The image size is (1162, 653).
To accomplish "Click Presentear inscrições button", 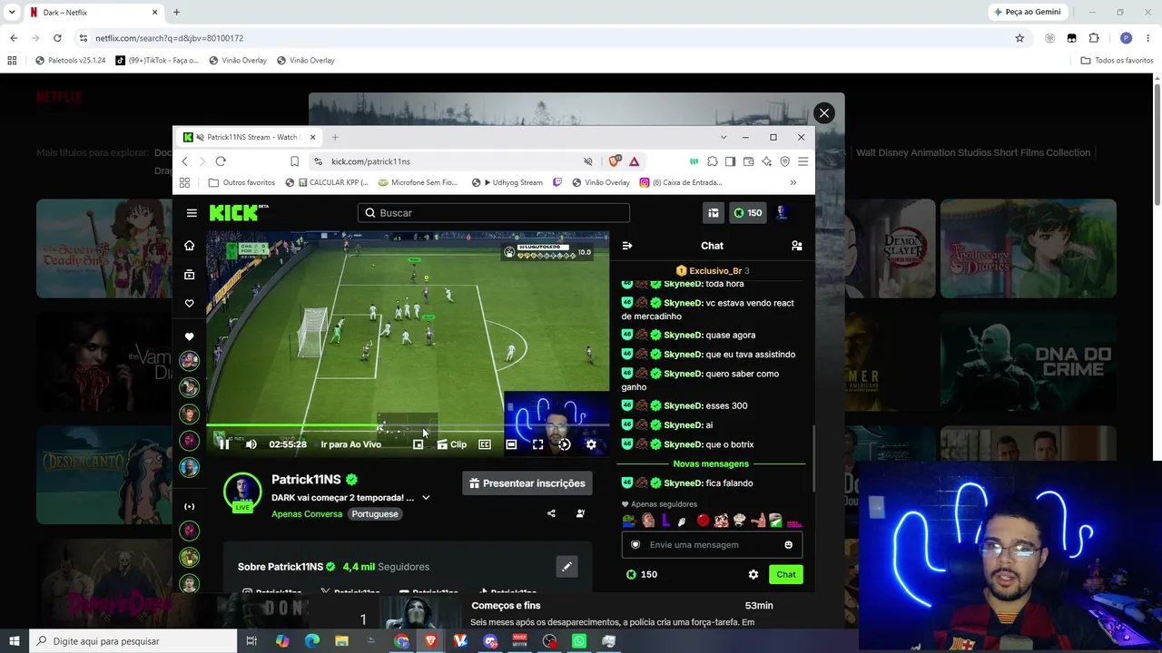I will (527, 483).
